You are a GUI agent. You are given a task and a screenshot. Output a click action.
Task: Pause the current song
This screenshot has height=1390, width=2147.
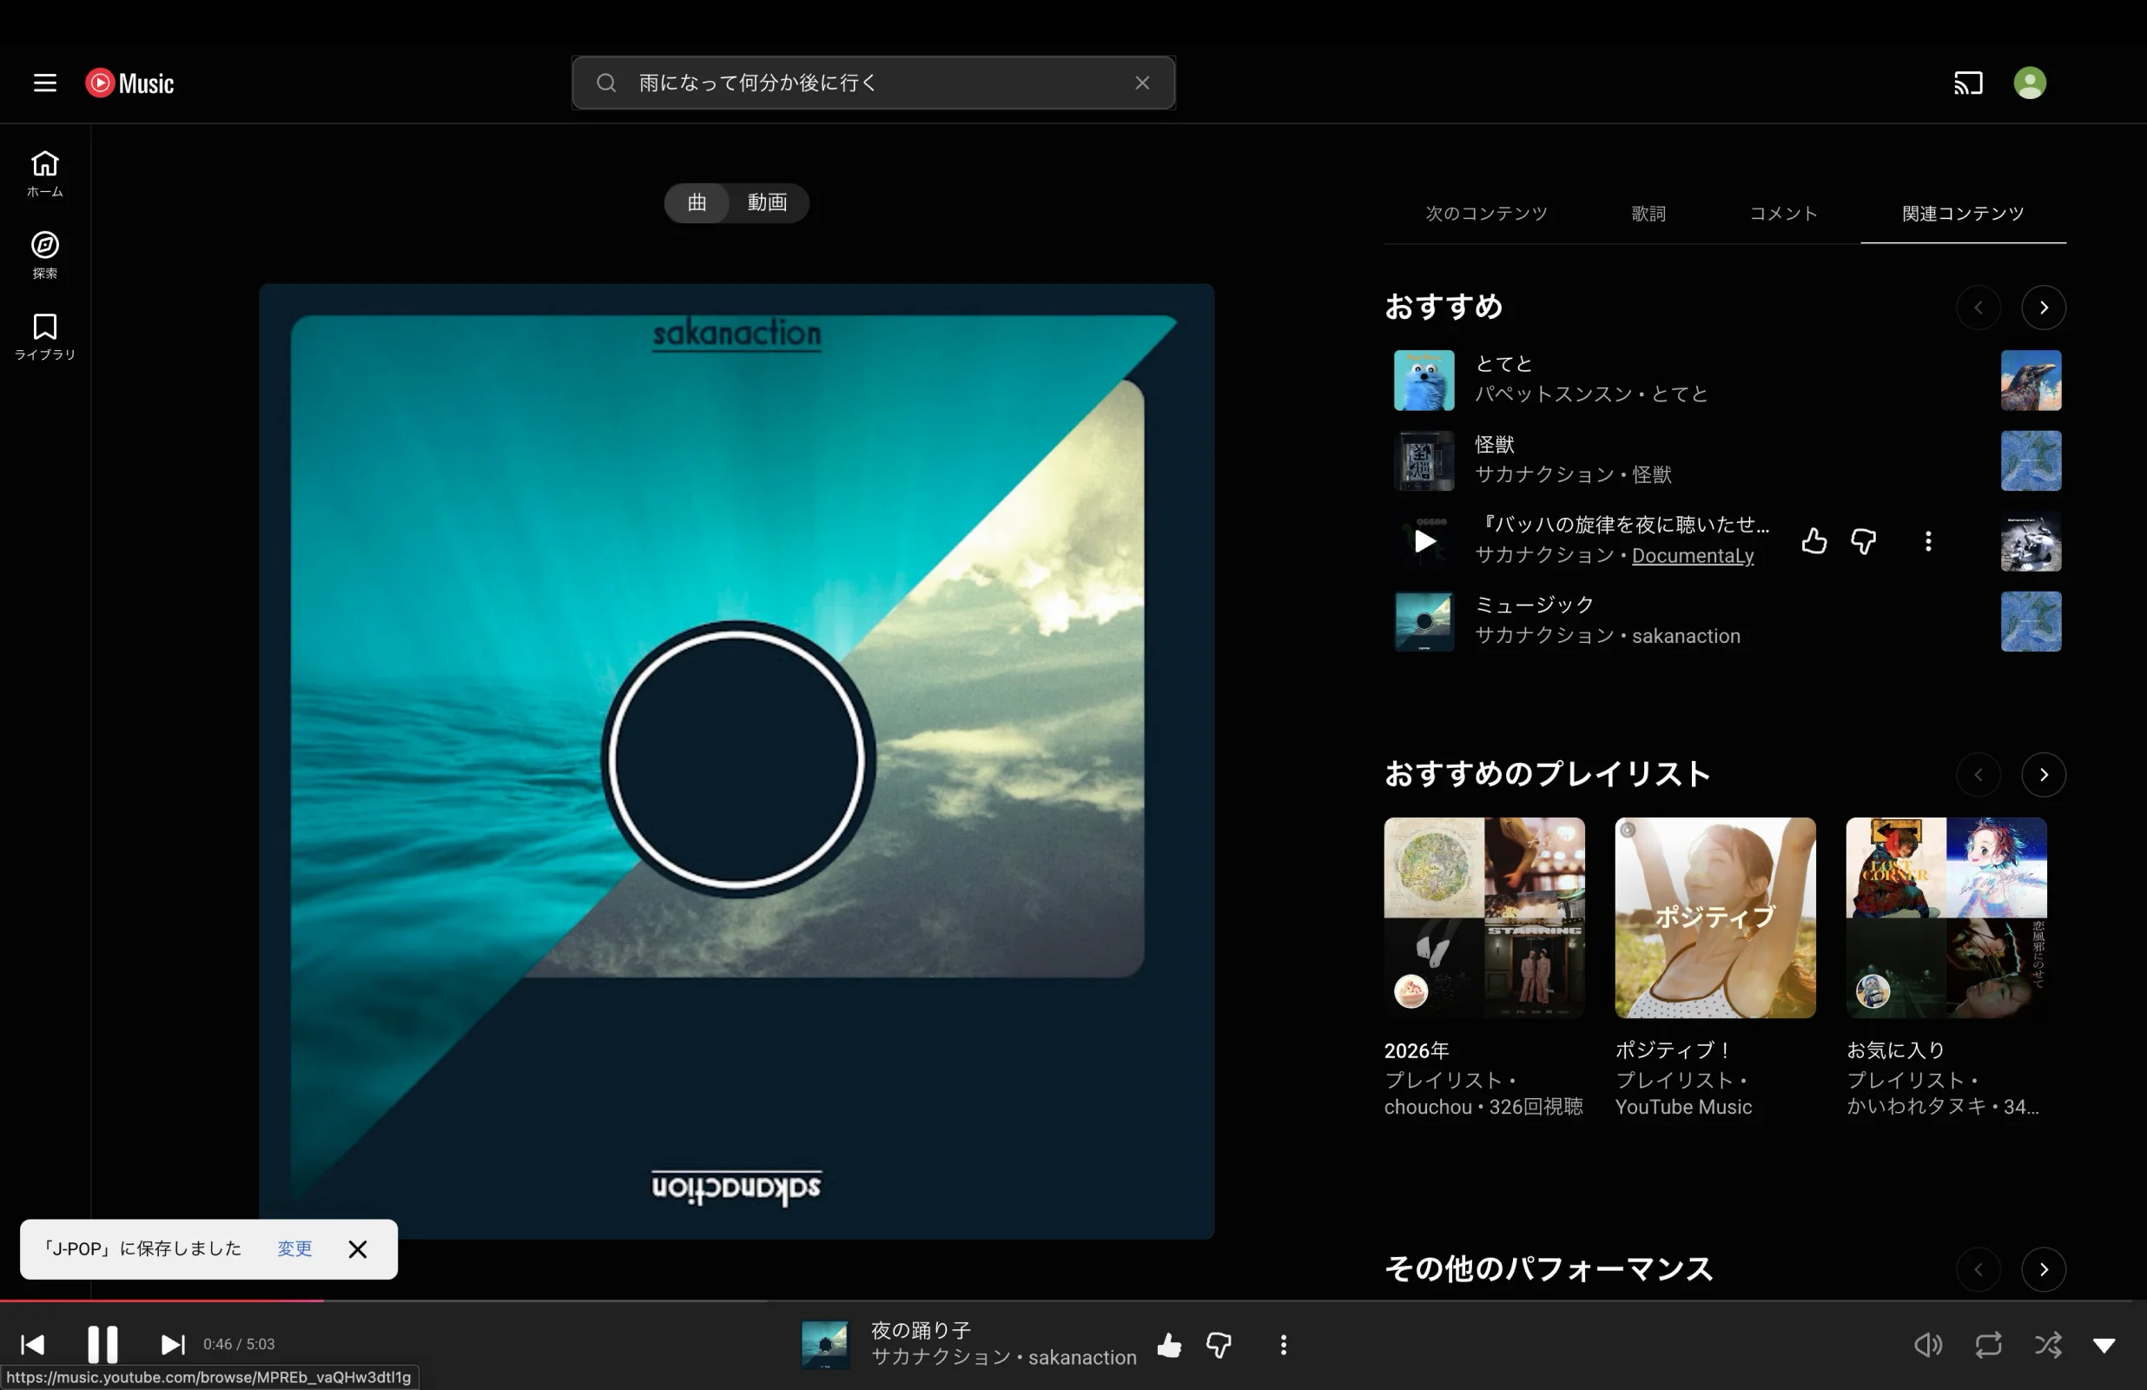point(102,1345)
